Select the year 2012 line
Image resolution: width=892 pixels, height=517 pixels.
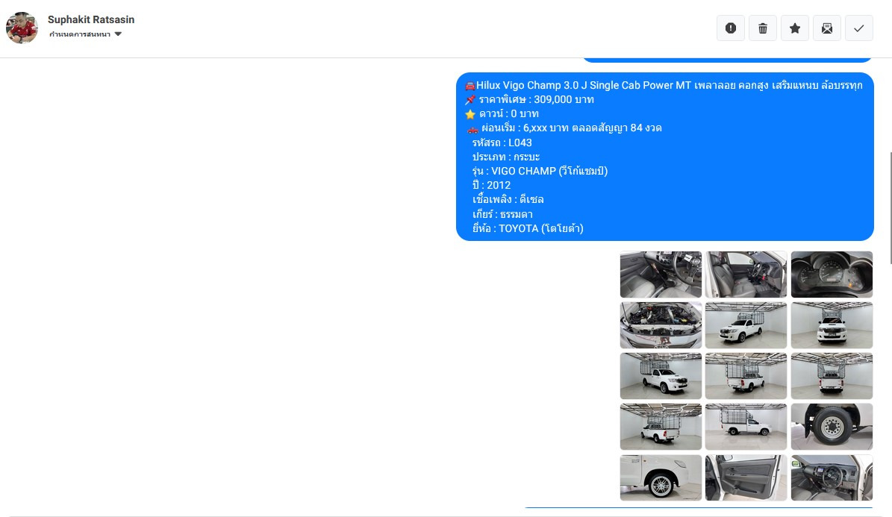pos(491,186)
